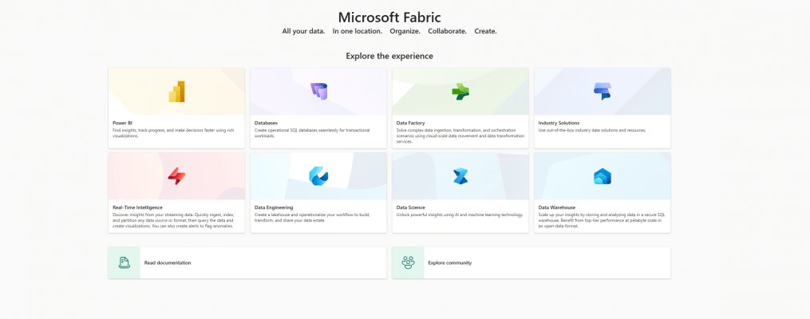
Task: Click the Data Engineering blue icon
Action: (318, 176)
